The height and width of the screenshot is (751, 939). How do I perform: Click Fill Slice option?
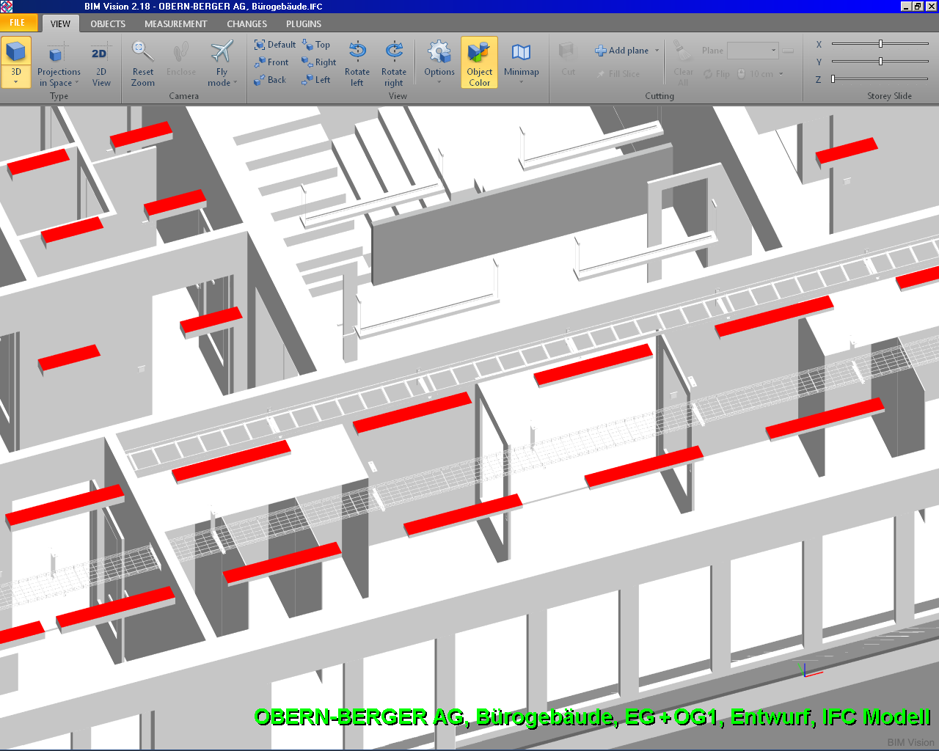(x=618, y=74)
